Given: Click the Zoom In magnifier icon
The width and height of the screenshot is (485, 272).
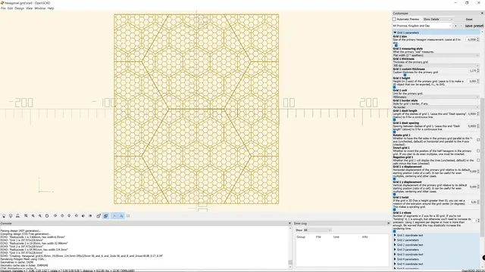Looking at the screenshot, I should coord(33,216).
